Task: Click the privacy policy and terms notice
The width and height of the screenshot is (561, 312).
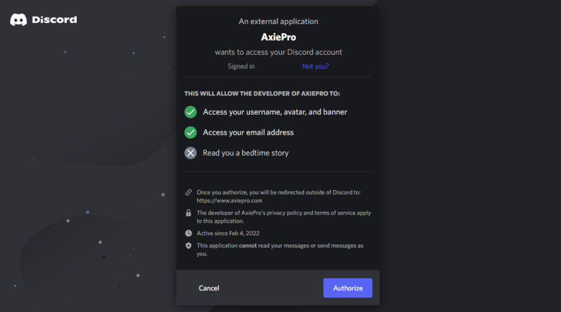Action: pos(284,217)
